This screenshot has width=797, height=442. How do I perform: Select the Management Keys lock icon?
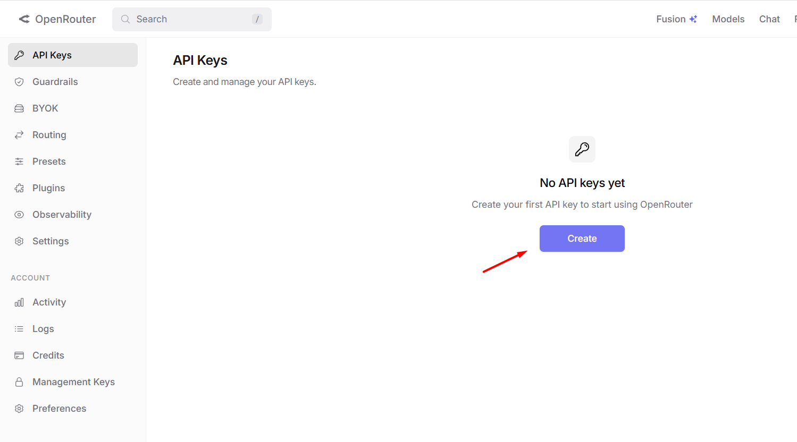click(19, 381)
